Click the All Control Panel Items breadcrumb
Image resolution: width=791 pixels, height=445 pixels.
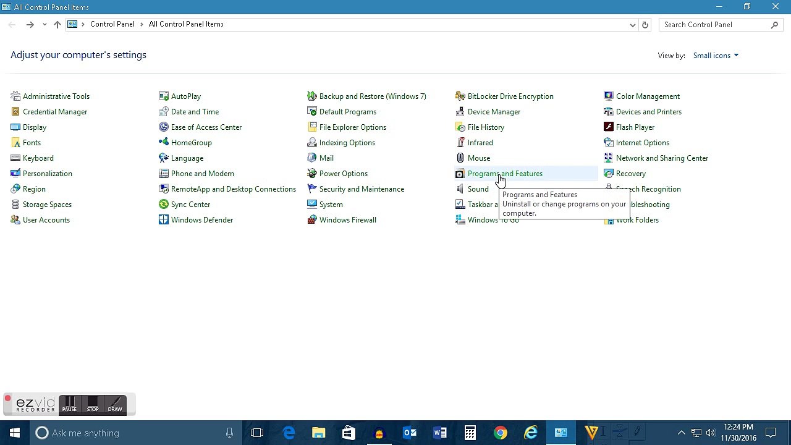point(186,24)
